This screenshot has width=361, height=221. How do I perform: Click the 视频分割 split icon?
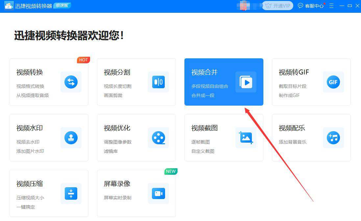coord(158,82)
